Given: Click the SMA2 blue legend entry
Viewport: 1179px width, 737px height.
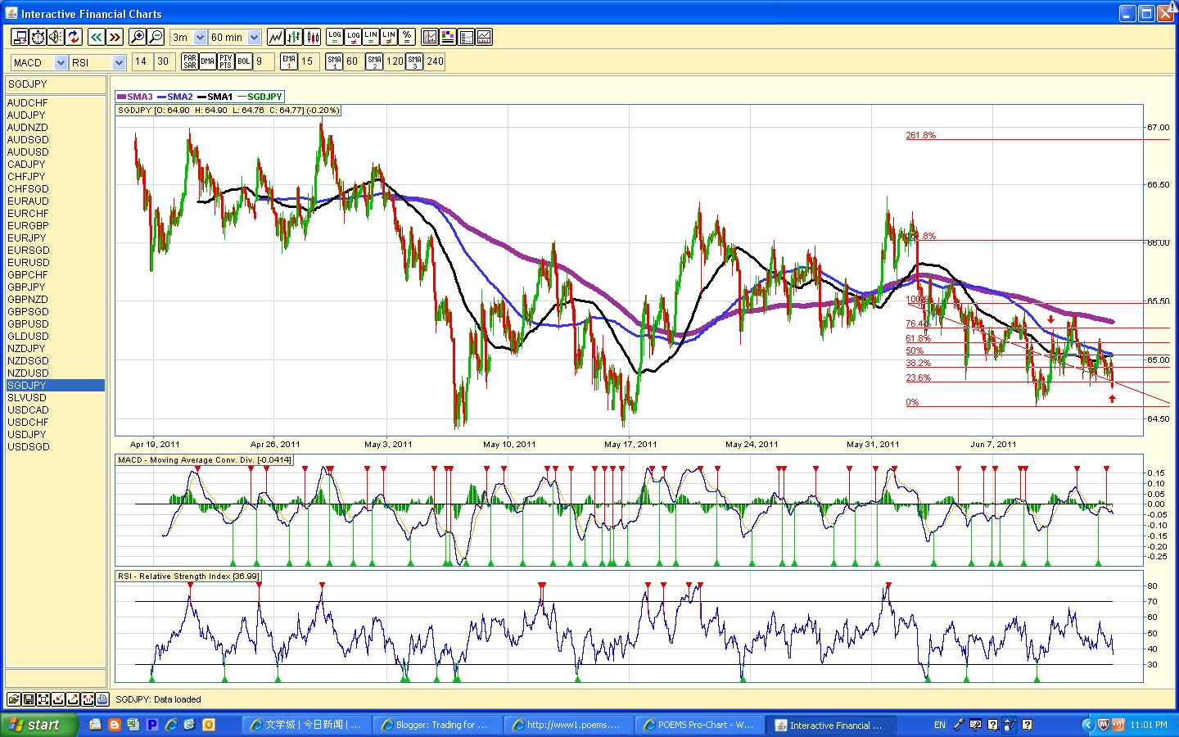Looking at the screenshot, I should (175, 97).
